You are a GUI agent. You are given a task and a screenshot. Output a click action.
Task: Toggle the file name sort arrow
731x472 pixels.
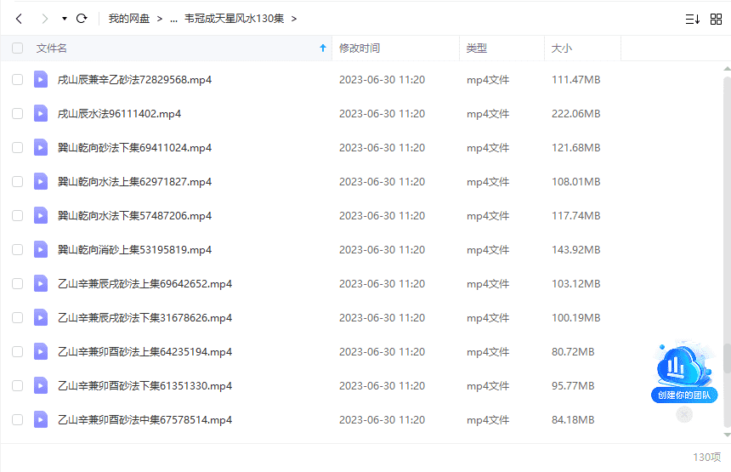point(322,48)
